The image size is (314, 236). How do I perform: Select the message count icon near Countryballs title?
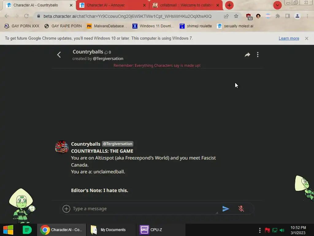click(x=106, y=52)
